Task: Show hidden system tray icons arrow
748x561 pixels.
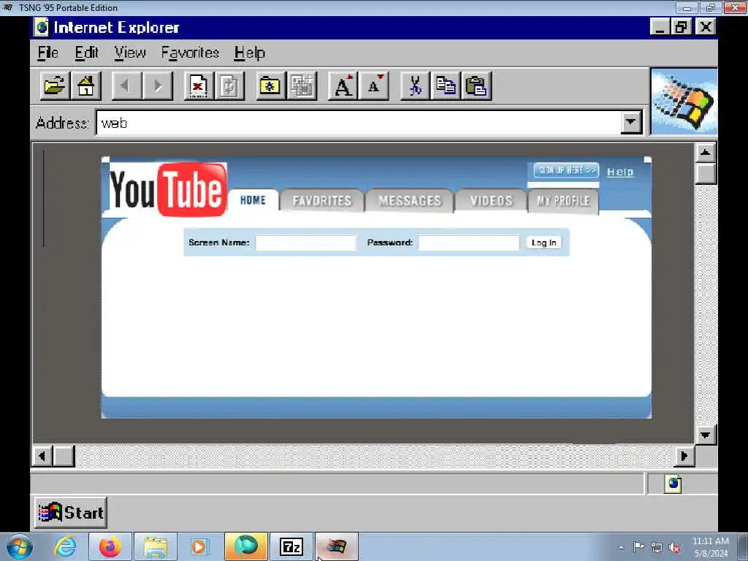Action: point(621,547)
